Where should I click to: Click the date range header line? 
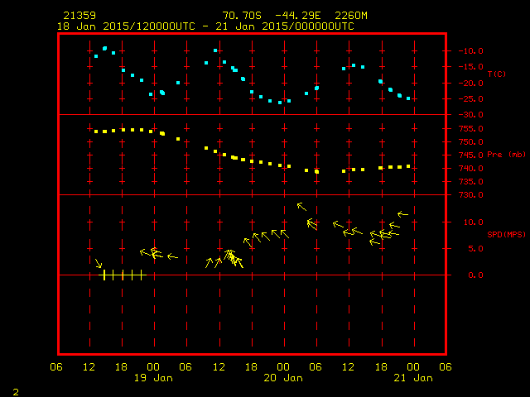(x=205, y=26)
